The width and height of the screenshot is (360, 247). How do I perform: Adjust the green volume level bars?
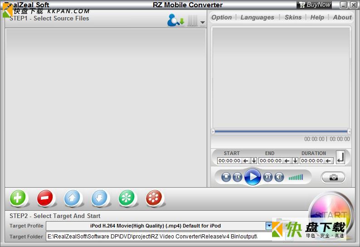296,177
